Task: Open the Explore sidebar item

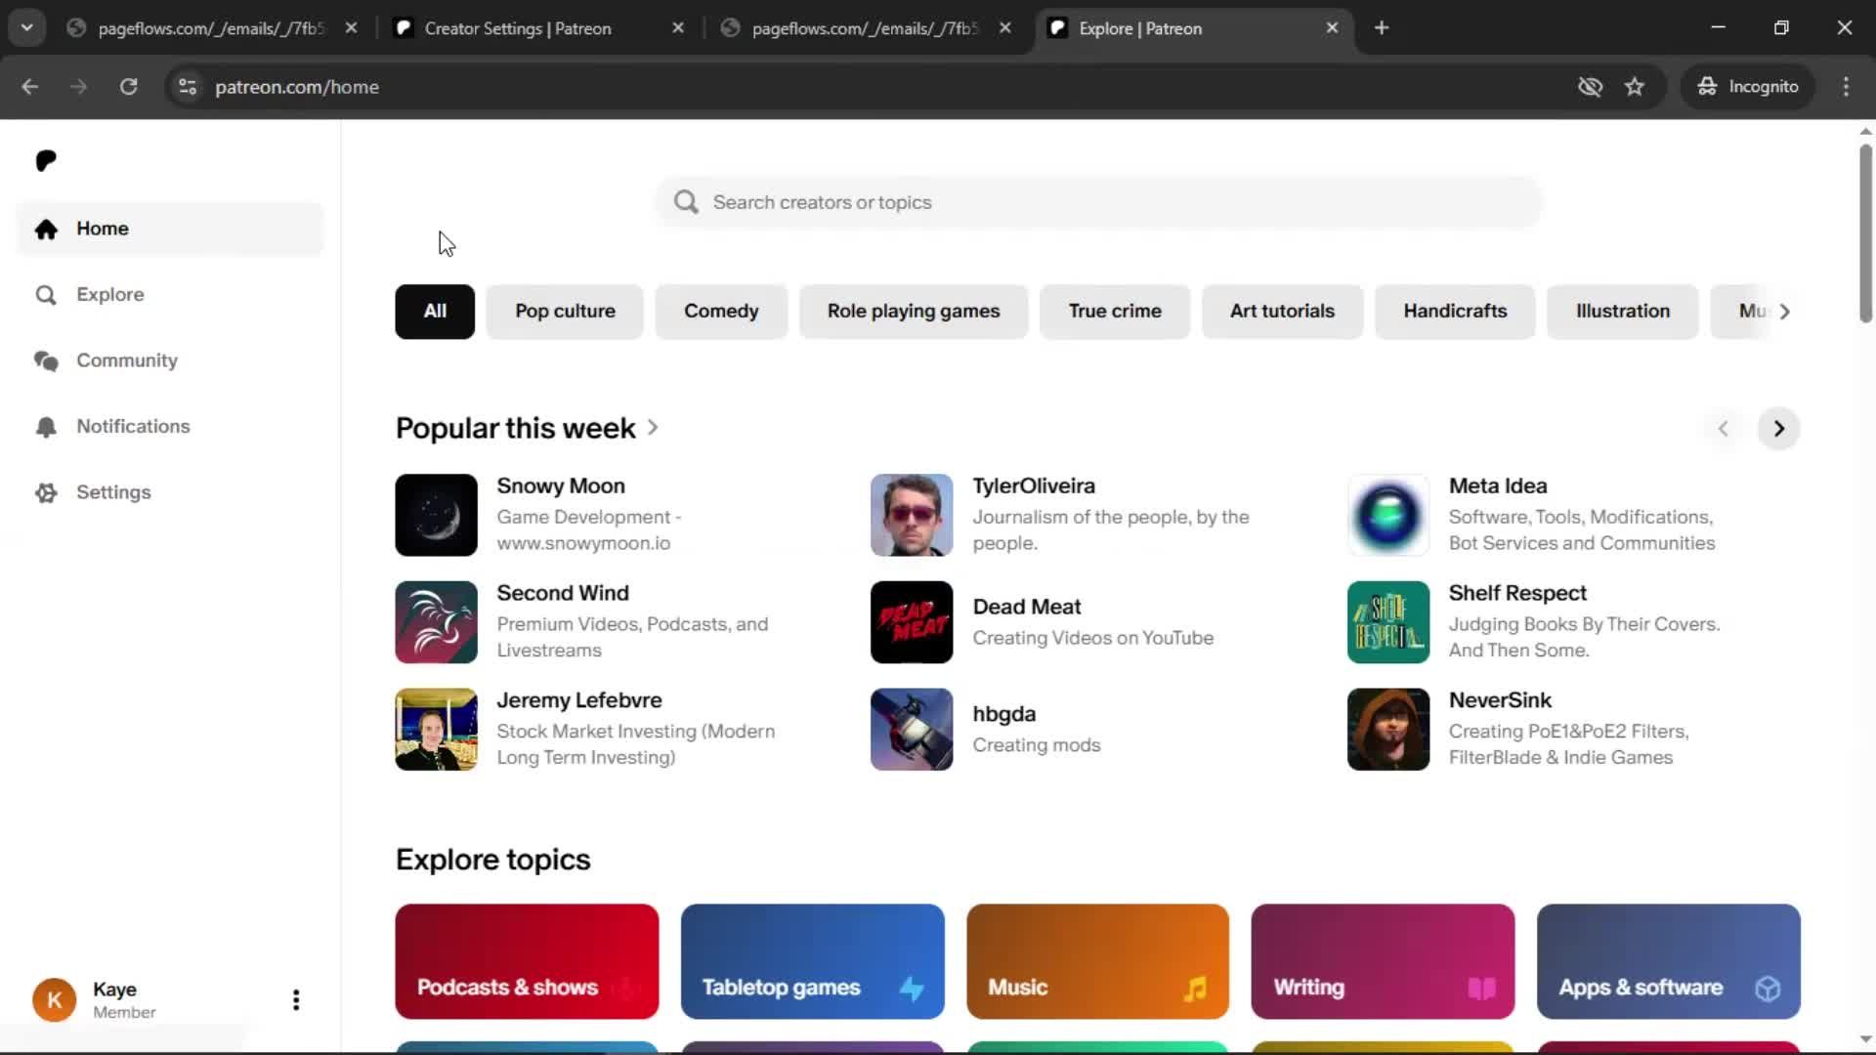Action: (170, 295)
